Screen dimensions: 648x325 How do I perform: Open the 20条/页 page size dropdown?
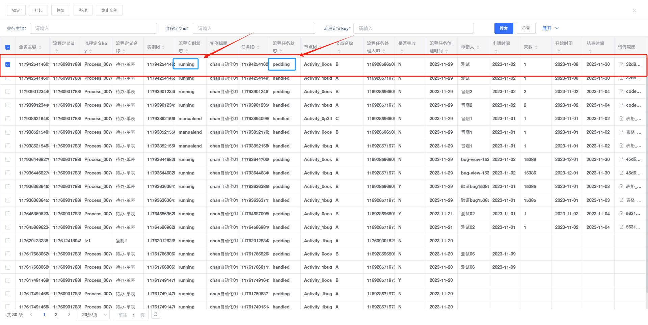[x=93, y=315]
